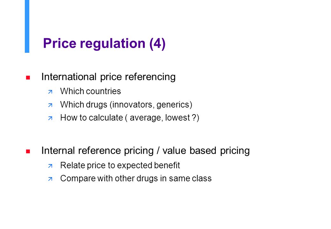
Task: Click the How to calculate line
Action: (130, 118)
